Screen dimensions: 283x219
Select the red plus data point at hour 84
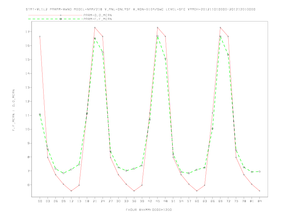[259, 191]
